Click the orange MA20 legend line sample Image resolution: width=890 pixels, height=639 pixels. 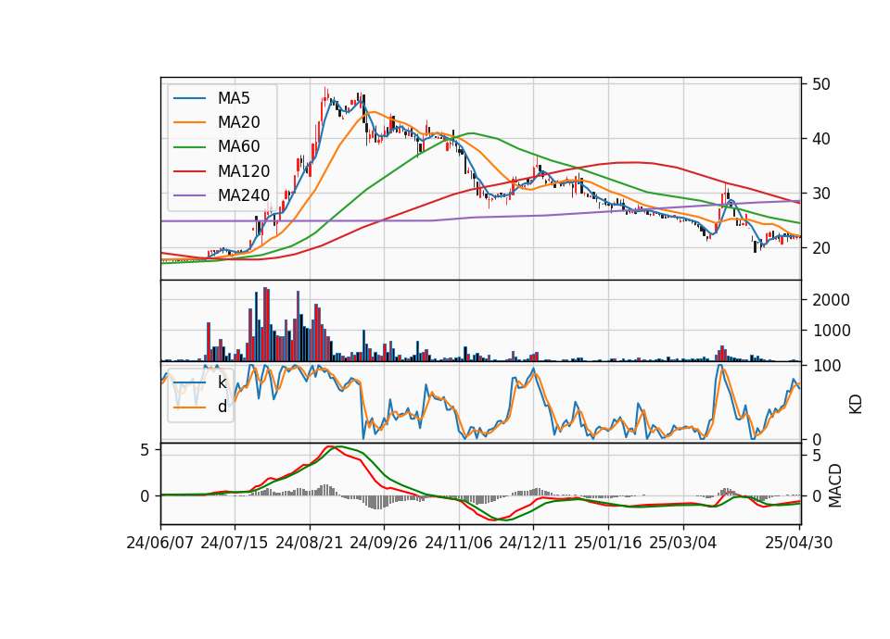tap(189, 122)
